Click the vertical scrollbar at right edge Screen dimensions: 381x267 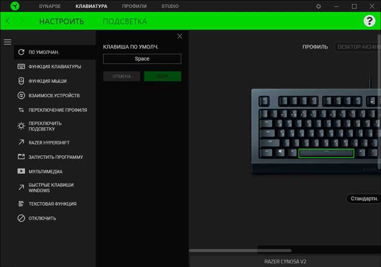click(x=379, y=102)
